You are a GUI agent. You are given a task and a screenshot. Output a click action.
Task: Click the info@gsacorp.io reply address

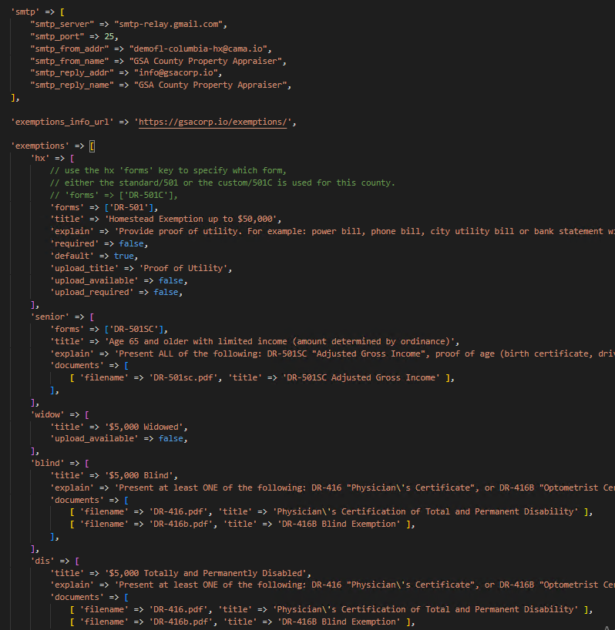pos(178,73)
